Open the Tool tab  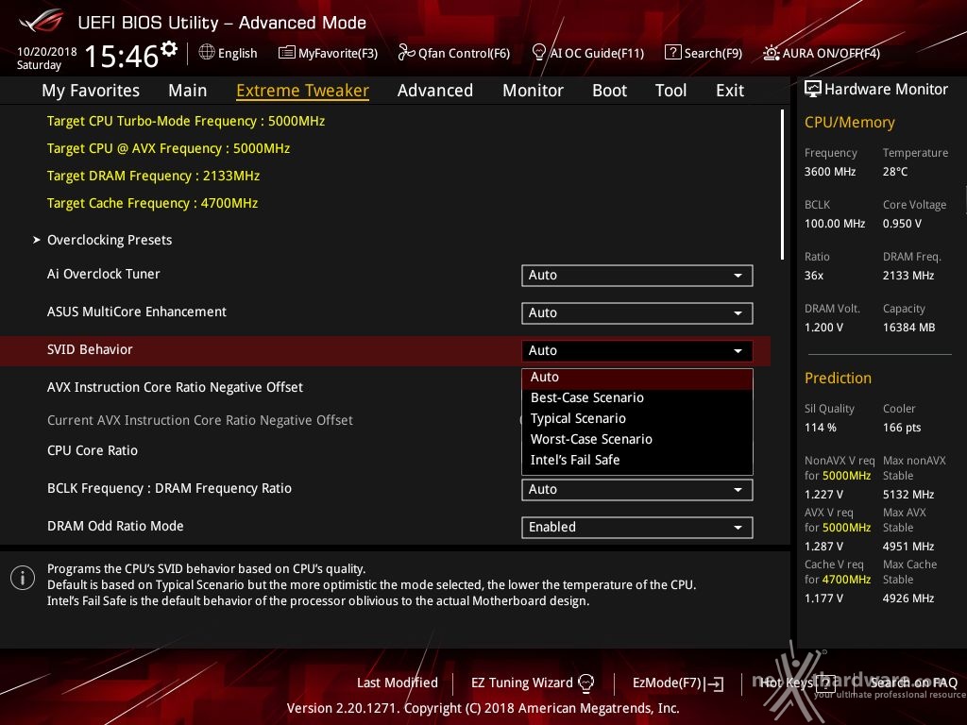tap(671, 91)
